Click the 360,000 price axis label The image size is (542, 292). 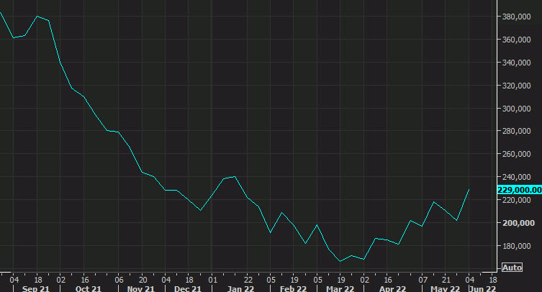coord(516,40)
